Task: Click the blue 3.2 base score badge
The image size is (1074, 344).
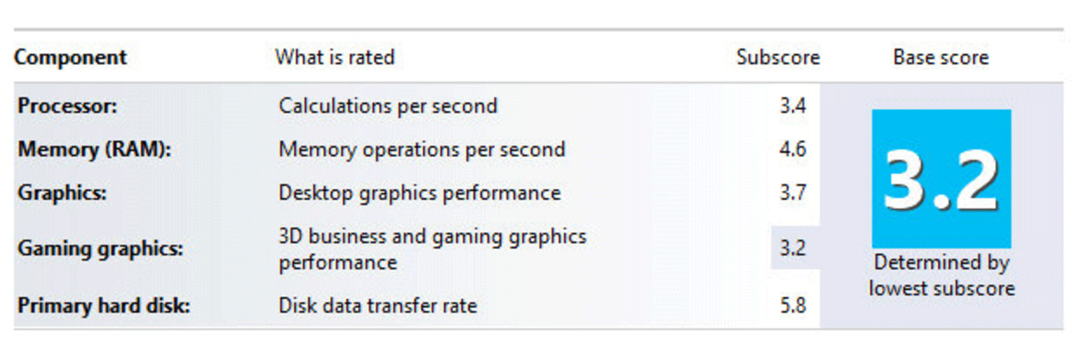Action: click(x=941, y=179)
